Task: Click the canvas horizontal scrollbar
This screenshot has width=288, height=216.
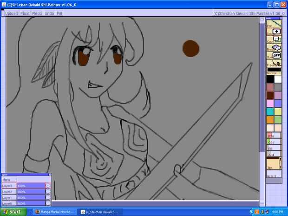Action: click(155, 203)
